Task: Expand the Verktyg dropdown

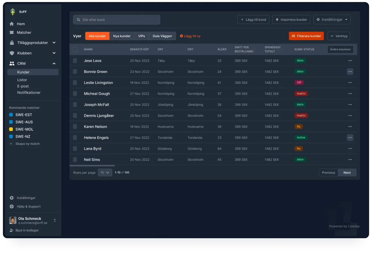Action: (x=339, y=36)
